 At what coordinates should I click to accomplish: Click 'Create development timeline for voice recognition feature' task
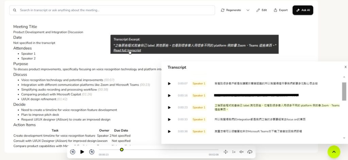point(54,136)
